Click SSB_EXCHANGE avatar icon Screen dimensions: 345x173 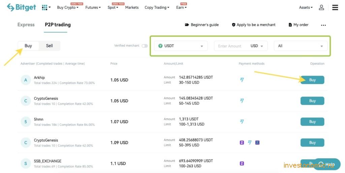(x=26, y=163)
